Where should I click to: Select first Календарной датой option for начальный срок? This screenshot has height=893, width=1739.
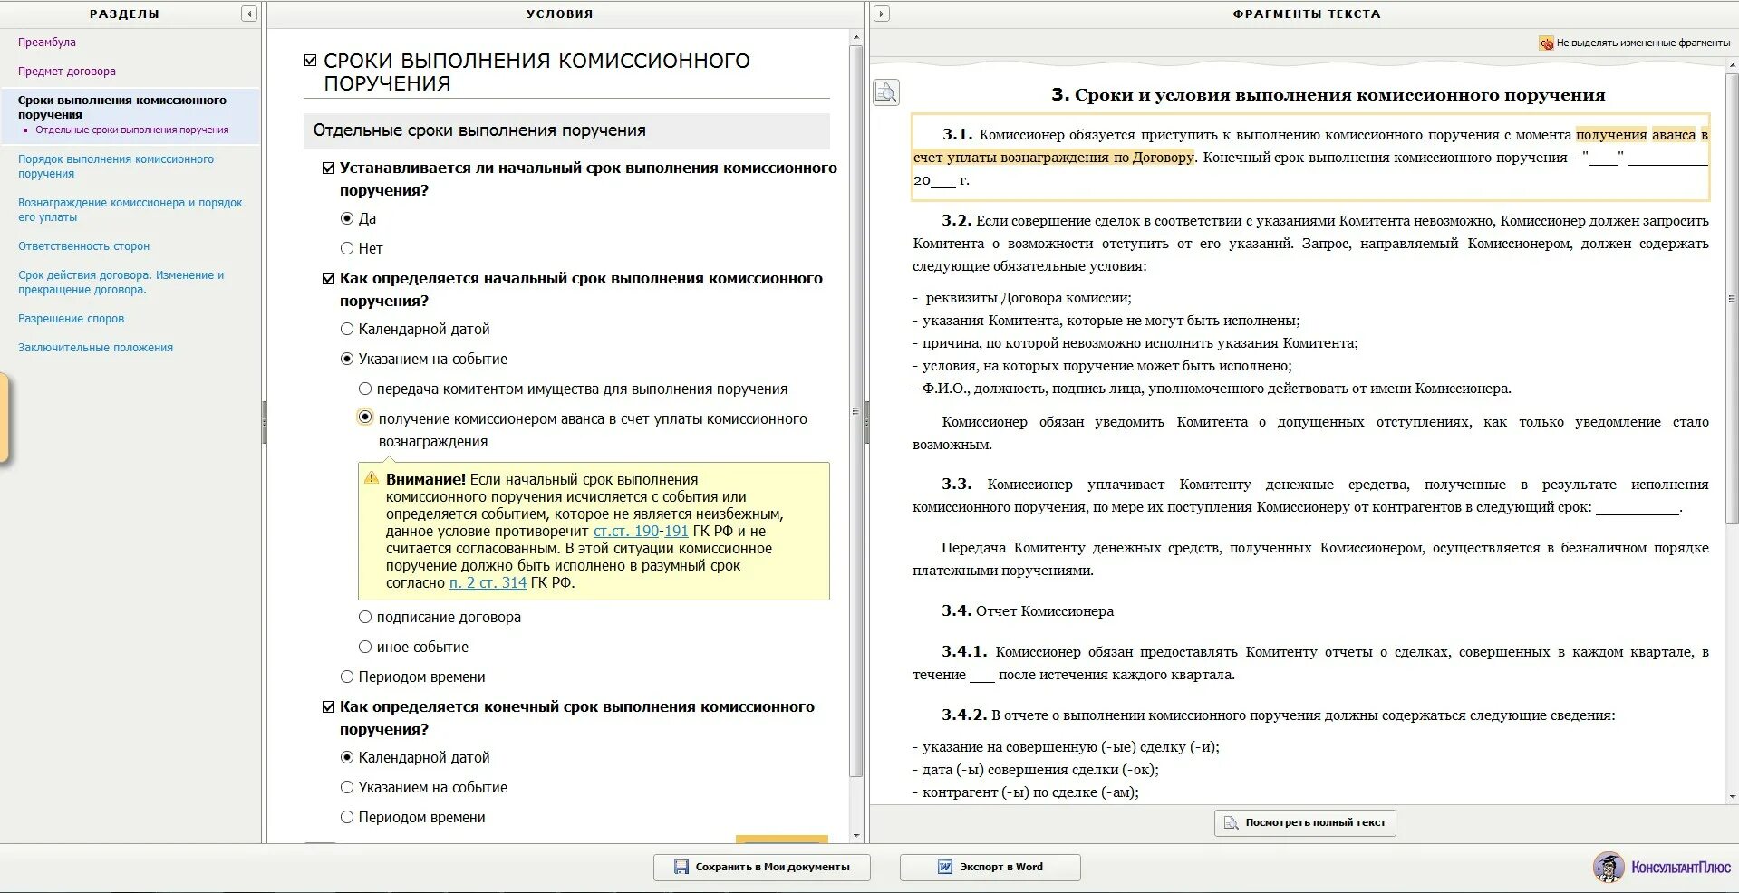346,329
